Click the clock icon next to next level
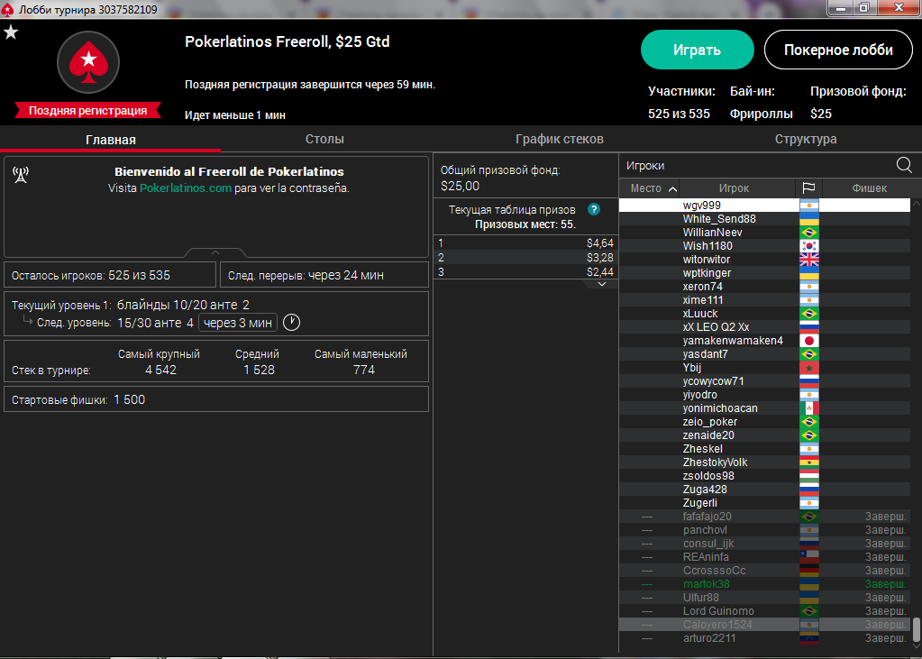922x659 pixels. pos(292,323)
